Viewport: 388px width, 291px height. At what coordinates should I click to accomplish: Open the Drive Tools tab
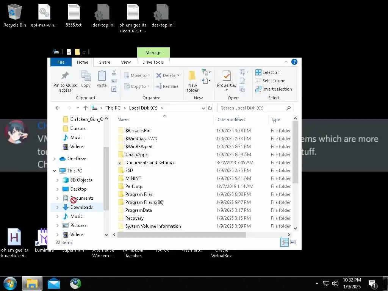coord(153,62)
